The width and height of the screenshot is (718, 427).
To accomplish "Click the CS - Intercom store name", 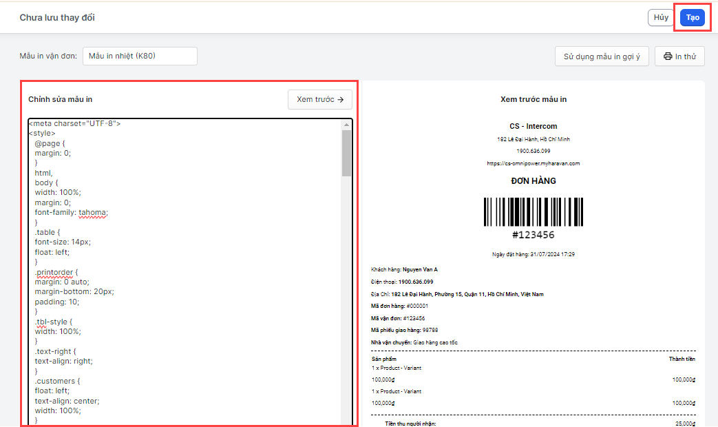I will coord(534,126).
